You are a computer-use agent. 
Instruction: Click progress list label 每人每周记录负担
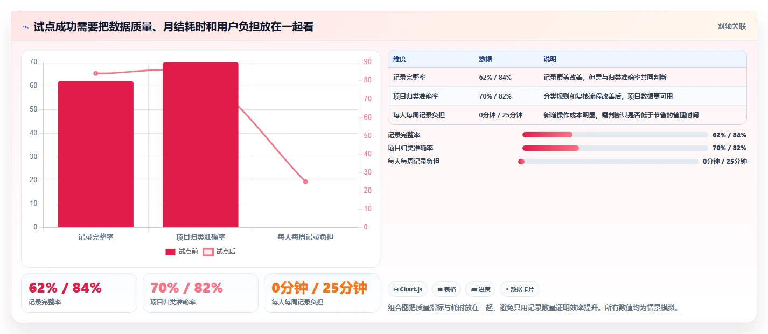point(414,162)
